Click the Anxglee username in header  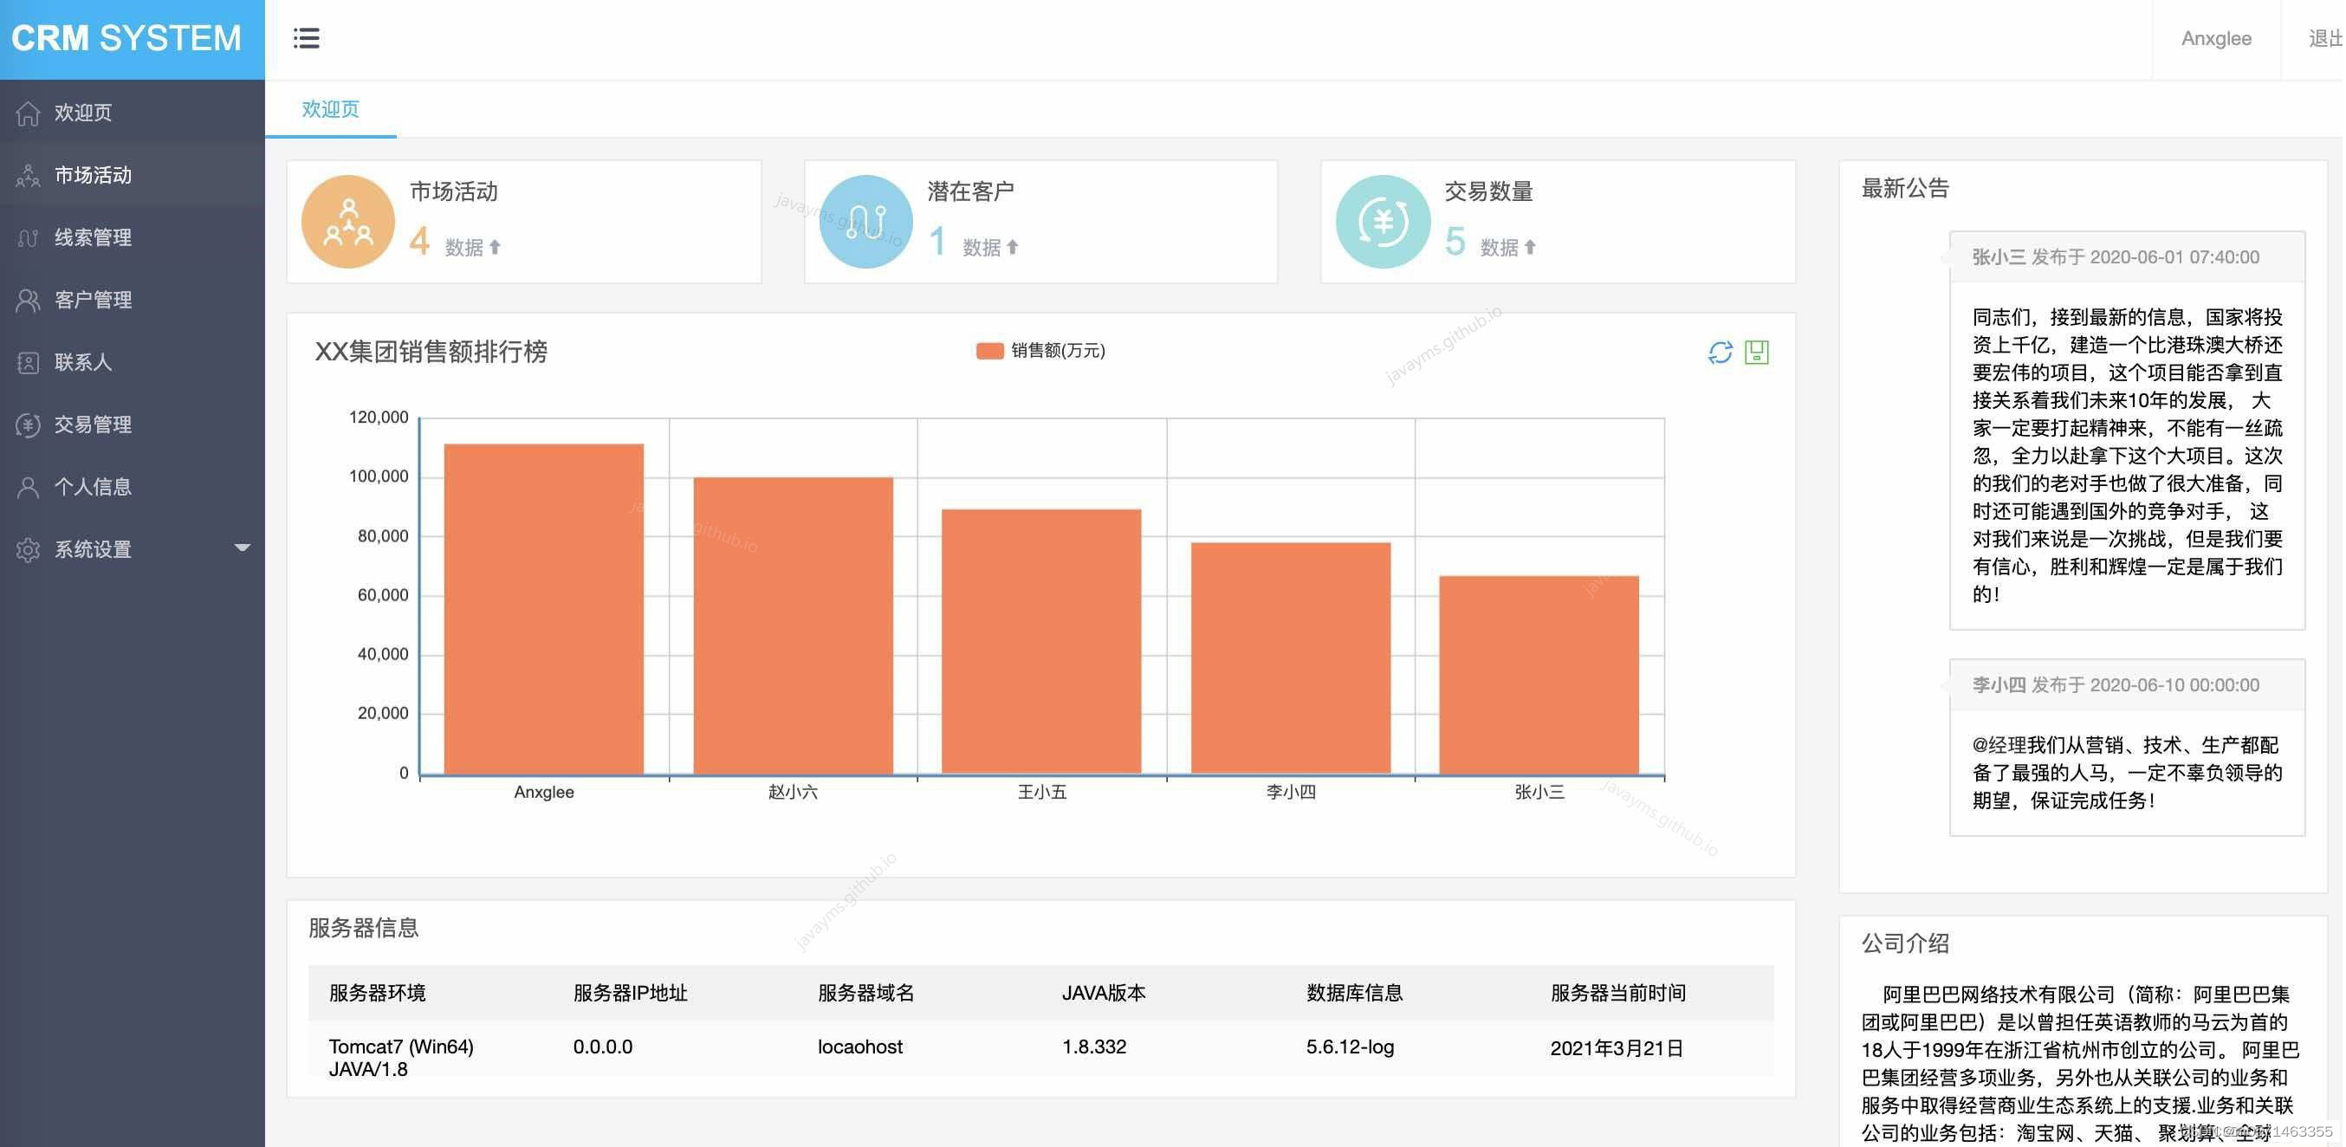pos(2215,38)
